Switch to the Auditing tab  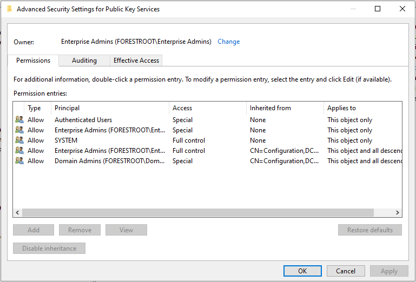pyautogui.click(x=84, y=61)
